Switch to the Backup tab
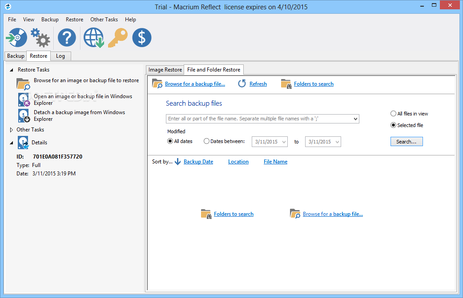463x298 pixels. point(16,56)
